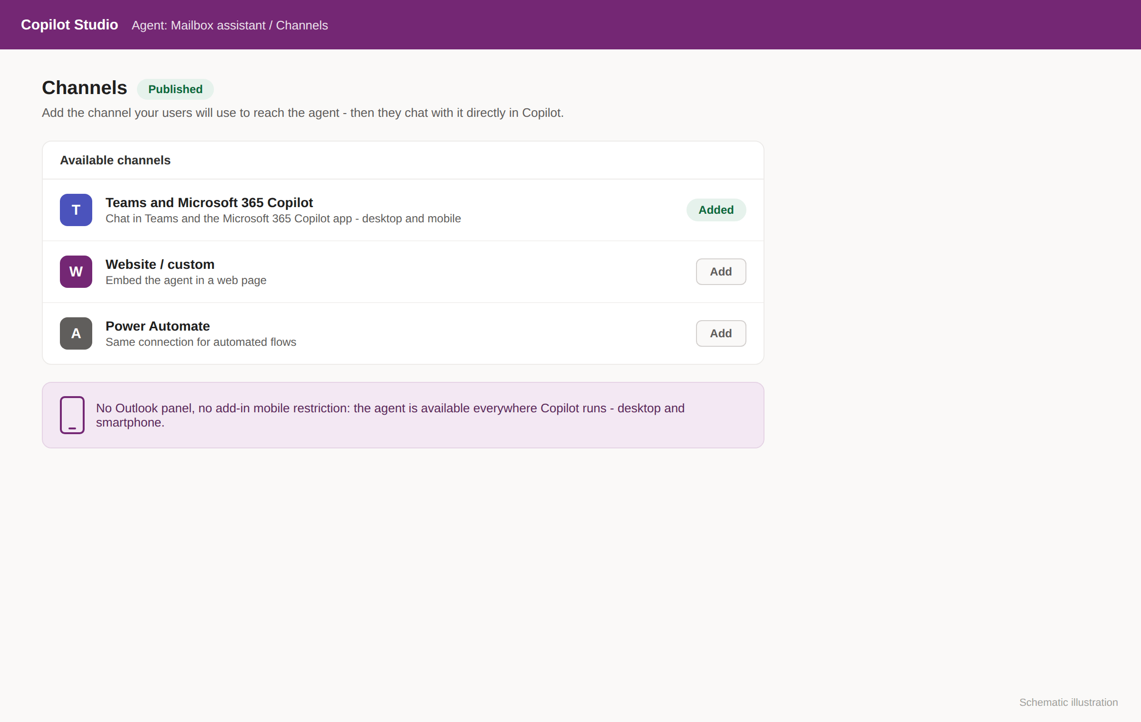Click 'Same connection for automated flows' description

(x=201, y=342)
